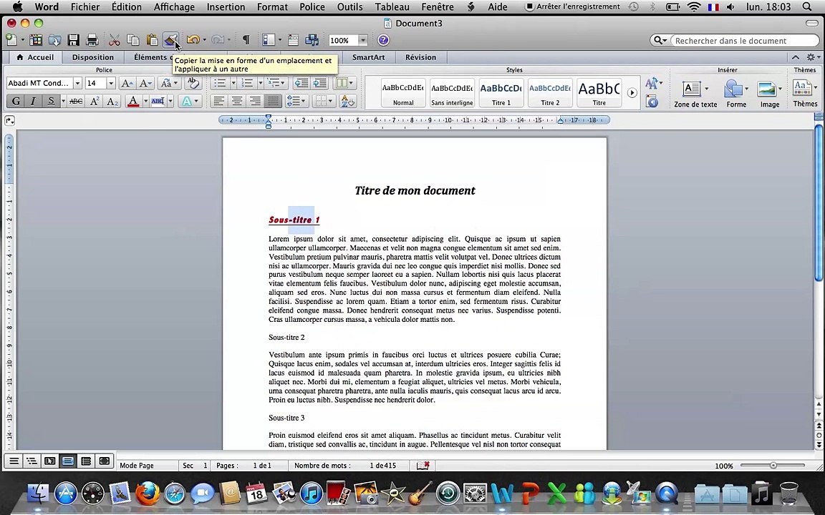Viewport: 825px width, 515px height.
Task: Toggle bold with the G button
Action: click(x=16, y=101)
